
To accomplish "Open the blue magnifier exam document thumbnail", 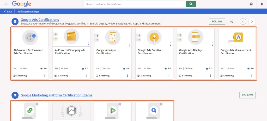I will [x=154, y=111].
